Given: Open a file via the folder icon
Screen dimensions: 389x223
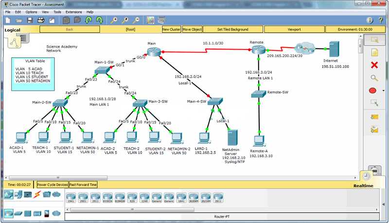Looking at the screenshot, I should tap(19, 20).
